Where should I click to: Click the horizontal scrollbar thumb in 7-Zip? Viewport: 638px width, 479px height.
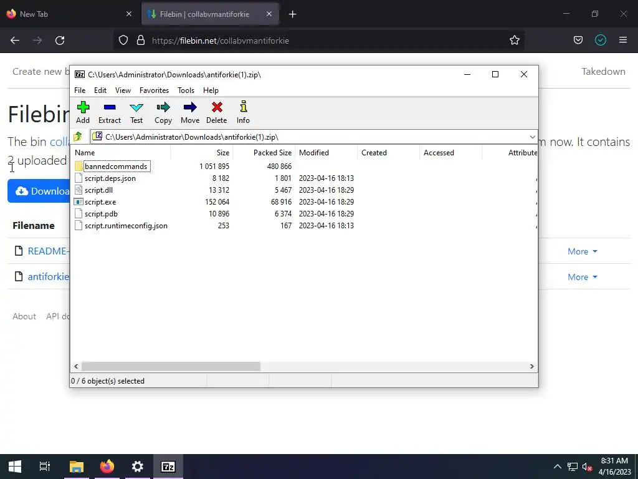click(x=171, y=367)
